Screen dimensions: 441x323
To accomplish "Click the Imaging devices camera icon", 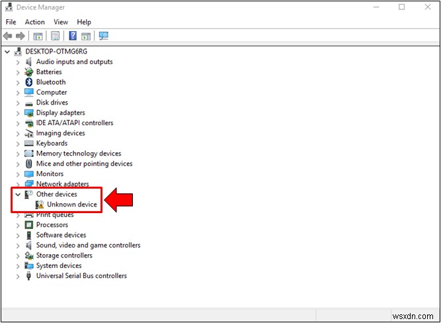I will [29, 133].
